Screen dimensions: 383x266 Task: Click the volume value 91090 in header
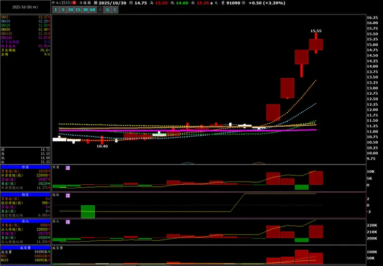[234, 3]
